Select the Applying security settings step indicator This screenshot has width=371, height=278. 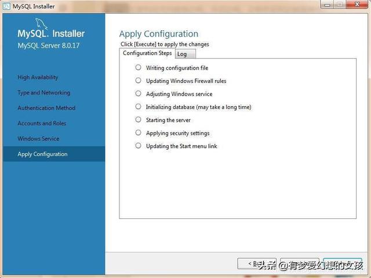pos(138,132)
